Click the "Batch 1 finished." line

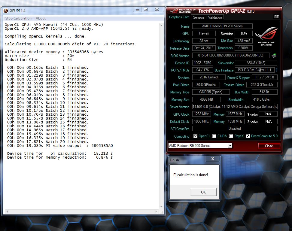[48, 67]
